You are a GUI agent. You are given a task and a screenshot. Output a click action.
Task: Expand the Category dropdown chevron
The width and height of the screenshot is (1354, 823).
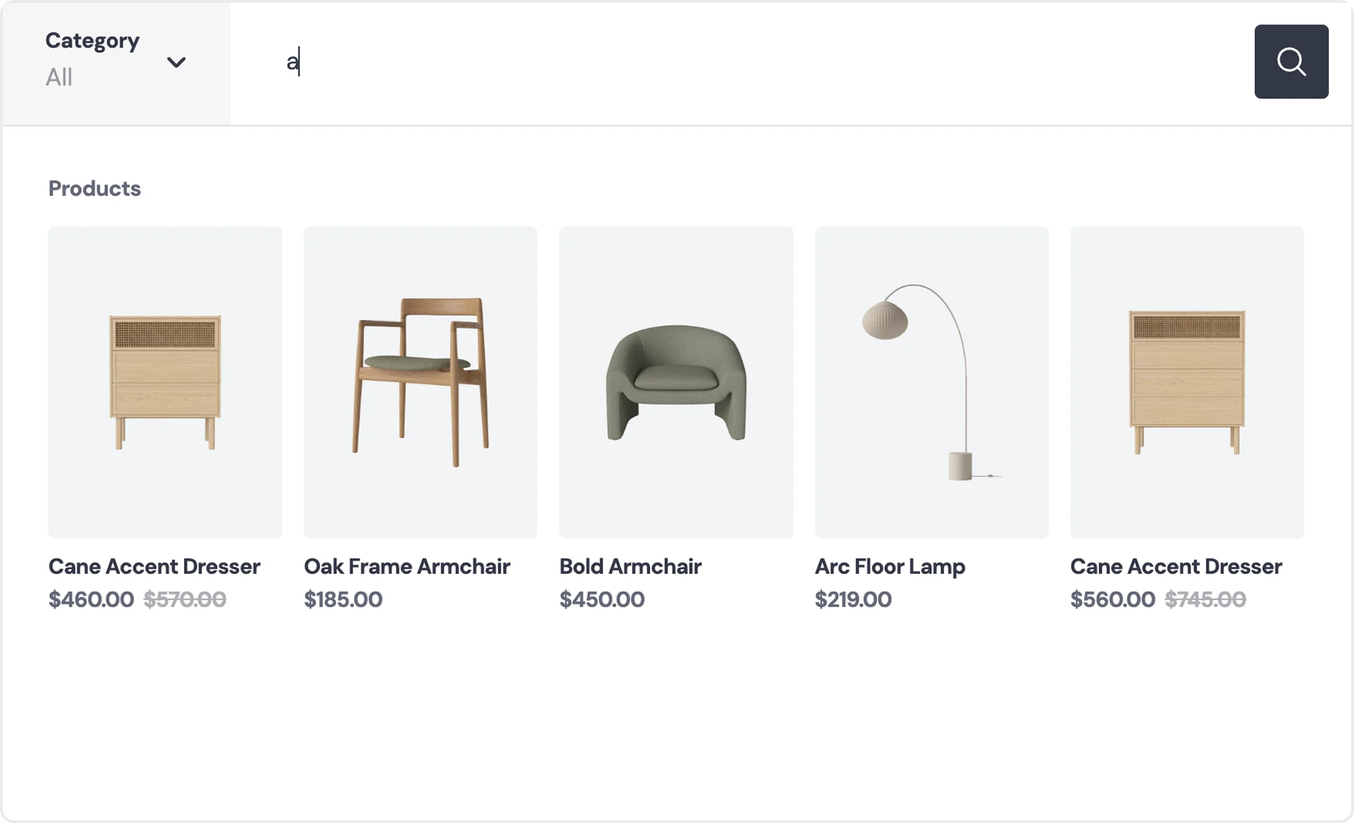click(176, 62)
